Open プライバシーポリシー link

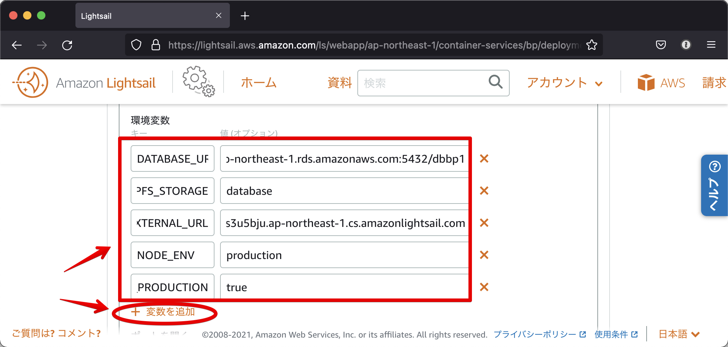540,334
